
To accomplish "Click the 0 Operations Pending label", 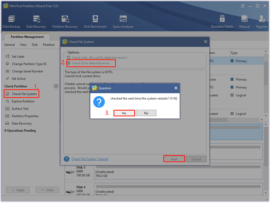I will (20, 131).
